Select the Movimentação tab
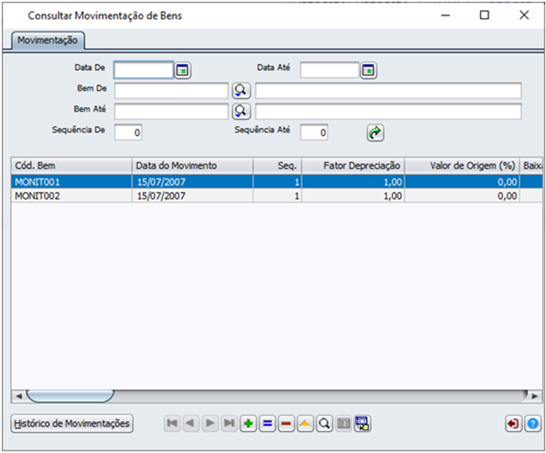 [47, 40]
